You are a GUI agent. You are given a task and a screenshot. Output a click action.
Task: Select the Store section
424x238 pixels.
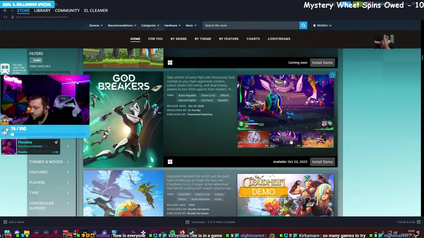click(23, 11)
